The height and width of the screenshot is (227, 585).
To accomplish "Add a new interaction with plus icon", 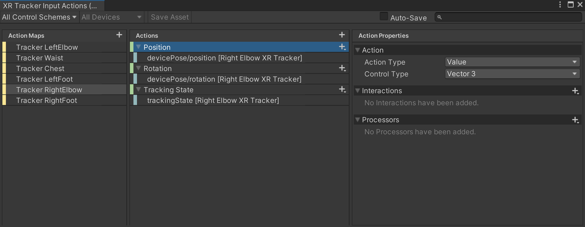I will click(x=576, y=91).
